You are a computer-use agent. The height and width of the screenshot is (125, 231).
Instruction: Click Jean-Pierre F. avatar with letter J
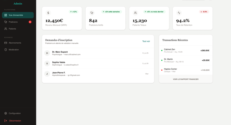point(47,74)
